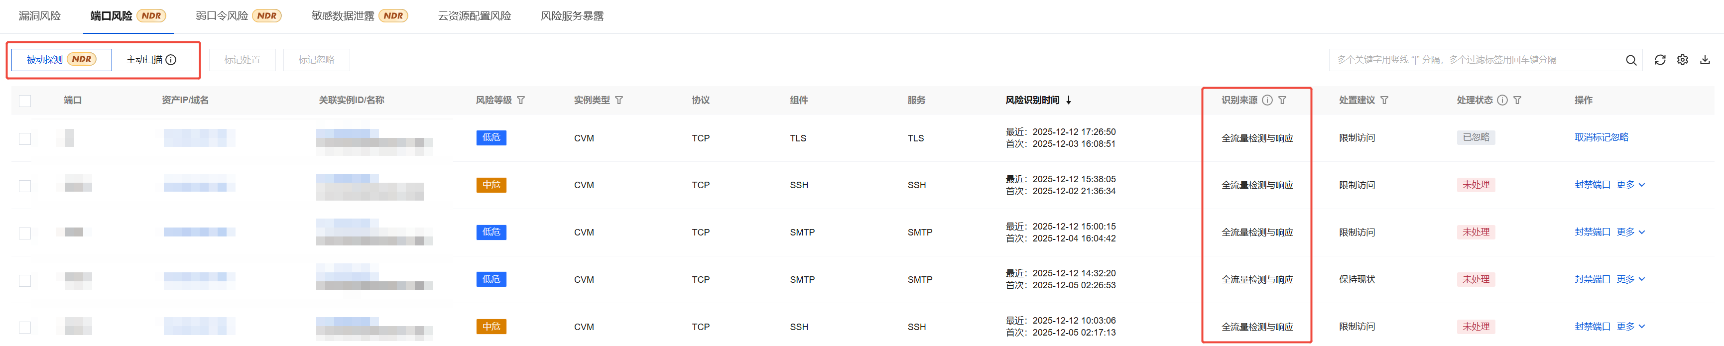Switch to 弱口令风险 tab

pos(222,16)
